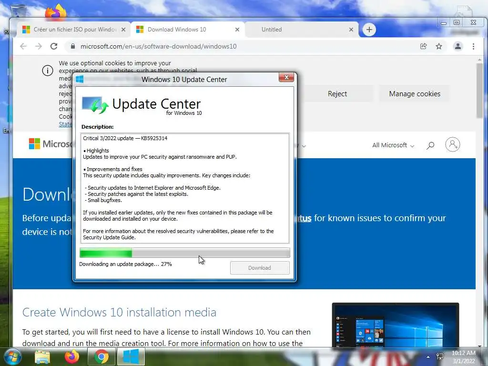Click the Firefox desktop shortcut icon
This screenshot has width=488, height=366.
click(x=56, y=12)
